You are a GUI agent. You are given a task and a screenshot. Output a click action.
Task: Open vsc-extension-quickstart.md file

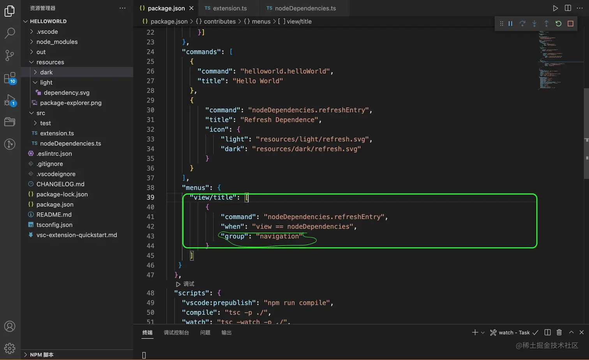pos(77,235)
